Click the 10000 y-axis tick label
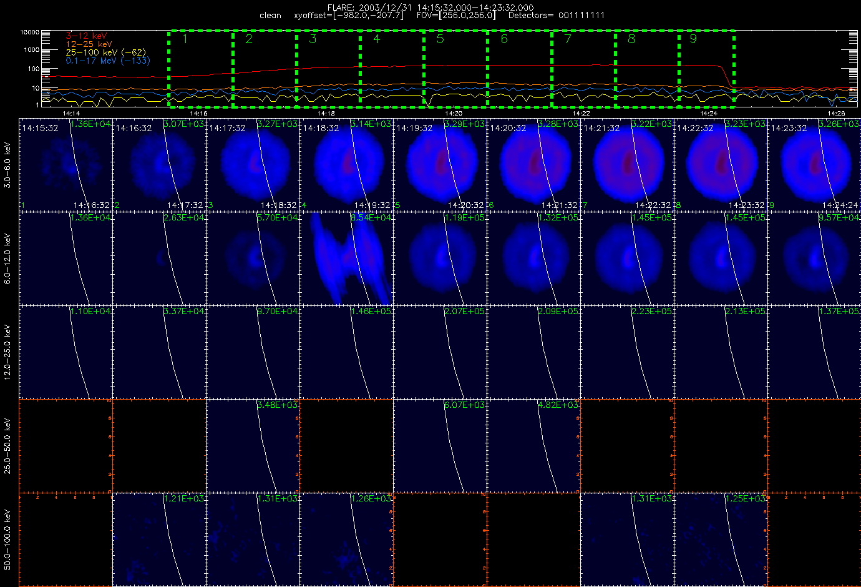861x587 pixels. coord(30,32)
